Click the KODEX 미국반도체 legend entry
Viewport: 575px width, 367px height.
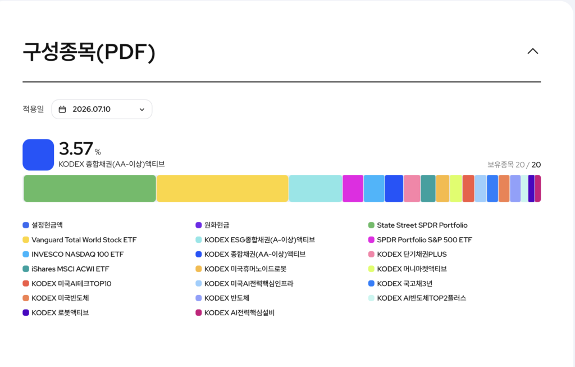56,298
